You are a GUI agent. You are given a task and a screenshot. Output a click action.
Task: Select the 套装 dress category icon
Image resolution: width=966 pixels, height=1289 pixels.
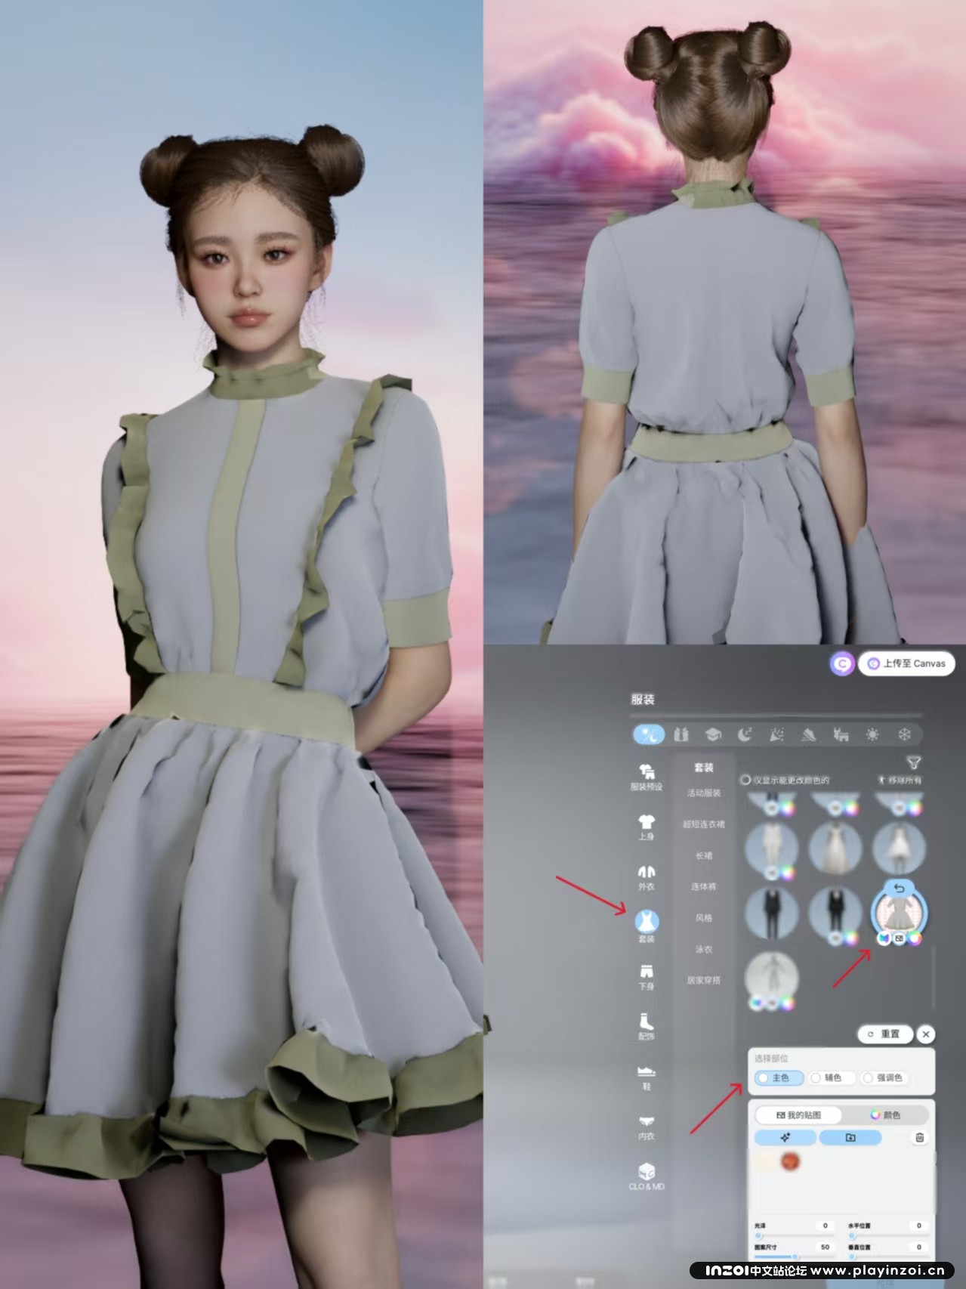click(x=647, y=922)
